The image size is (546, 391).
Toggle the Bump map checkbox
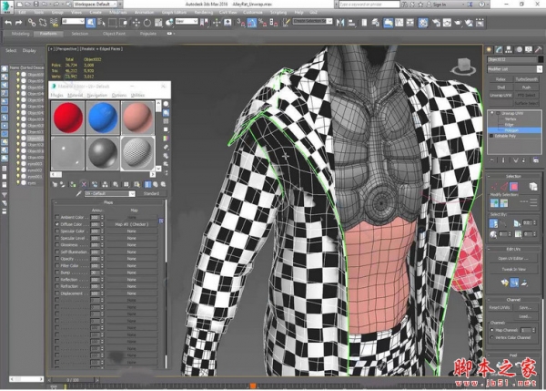(56, 272)
